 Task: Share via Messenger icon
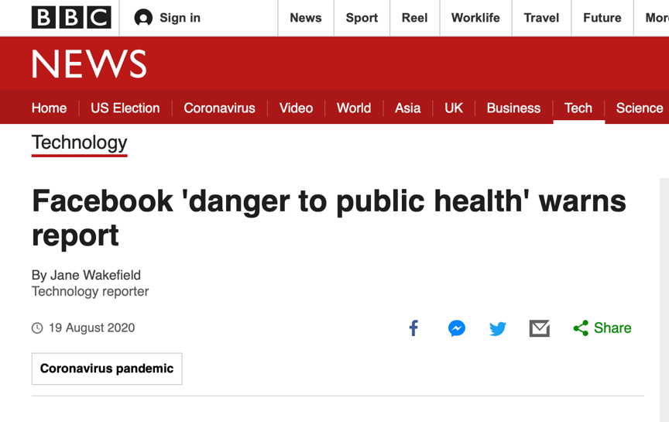point(457,328)
